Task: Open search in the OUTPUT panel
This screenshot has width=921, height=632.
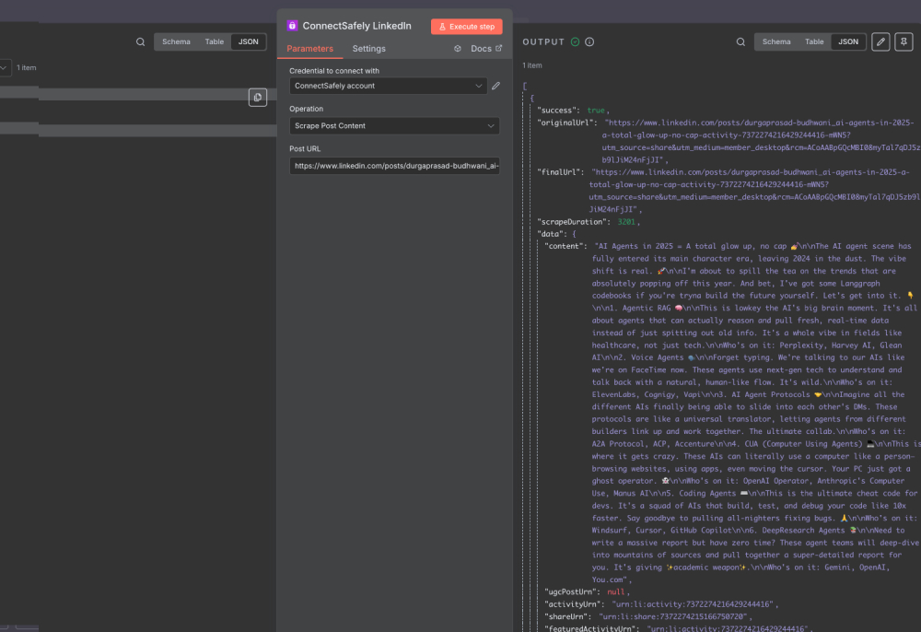Action: click(740, 41)
